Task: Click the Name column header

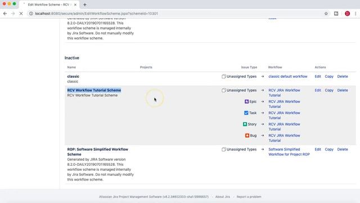Action: (71, 67)
